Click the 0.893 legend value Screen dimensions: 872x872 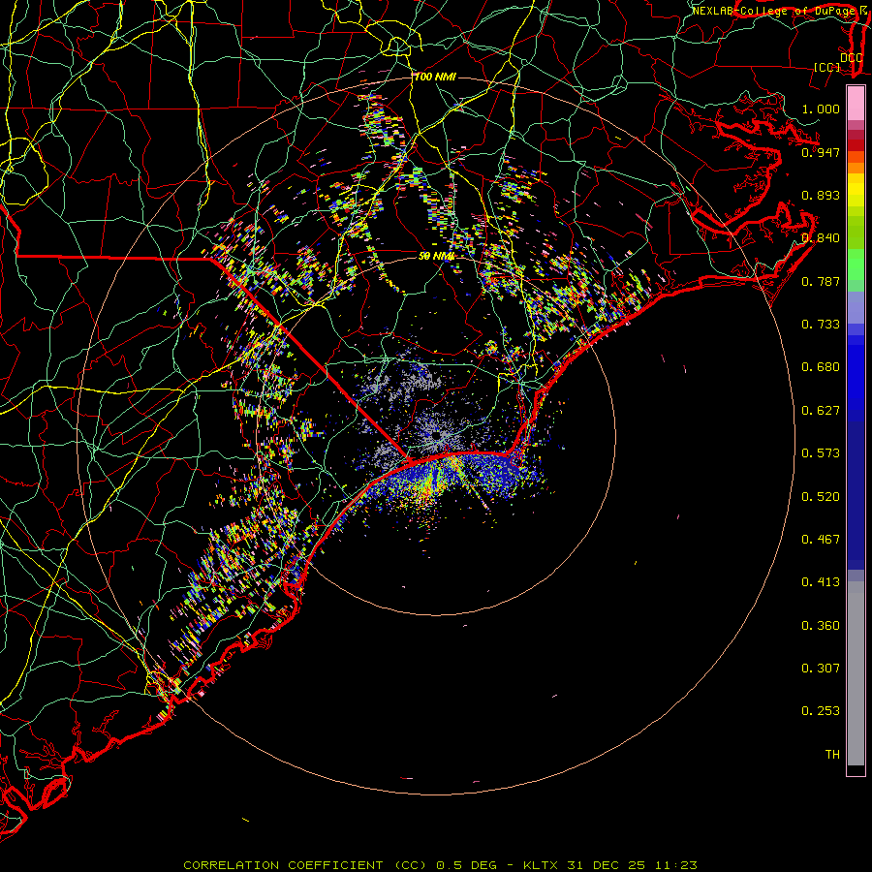pos(821,195)
